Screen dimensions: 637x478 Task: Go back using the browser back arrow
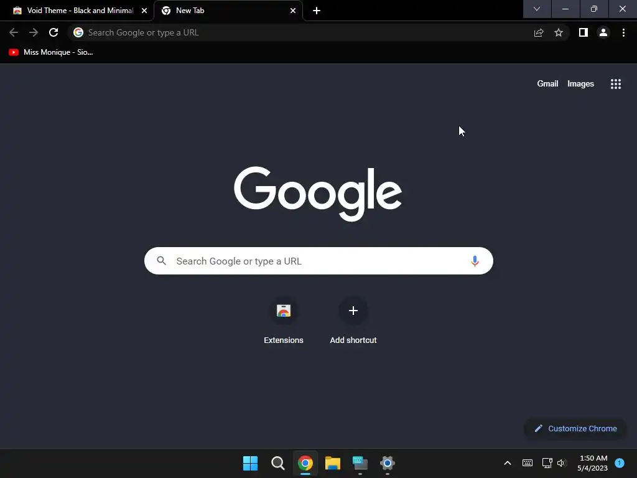14,32
